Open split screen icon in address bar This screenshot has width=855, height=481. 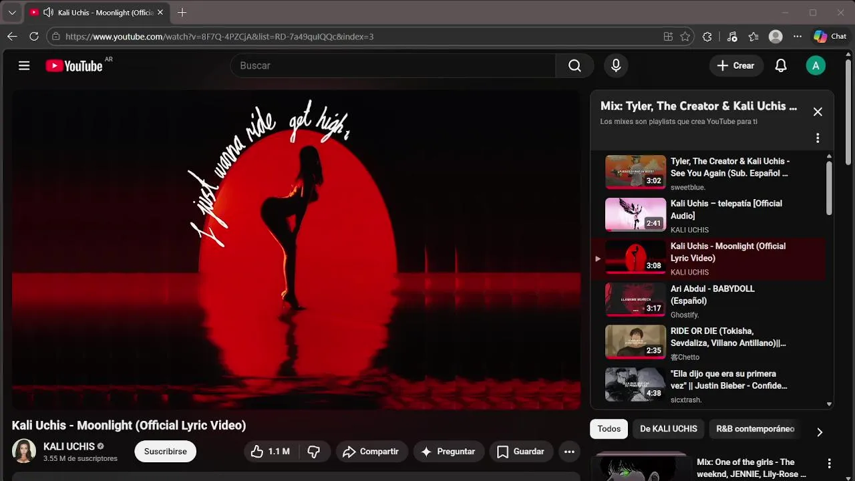(668, 37)
